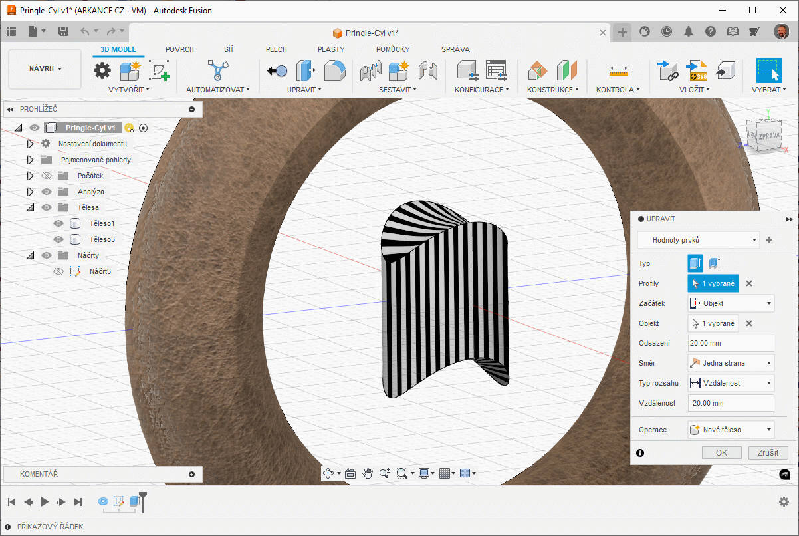Image resolution: width=799 pixels, height=536 pixels.
Task: Click the Undo arrow
Action: (x=84, y=31)
